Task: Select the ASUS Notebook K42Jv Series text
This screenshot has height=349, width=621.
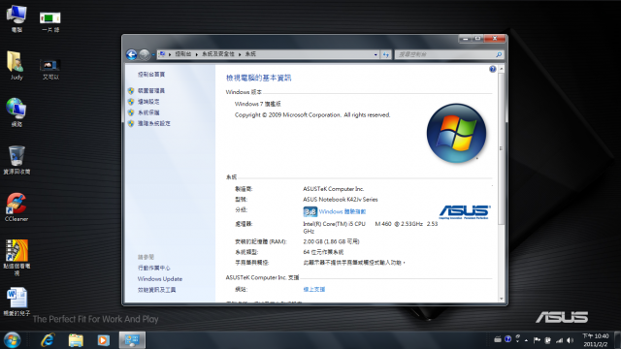Action: (x=341, y=200)
